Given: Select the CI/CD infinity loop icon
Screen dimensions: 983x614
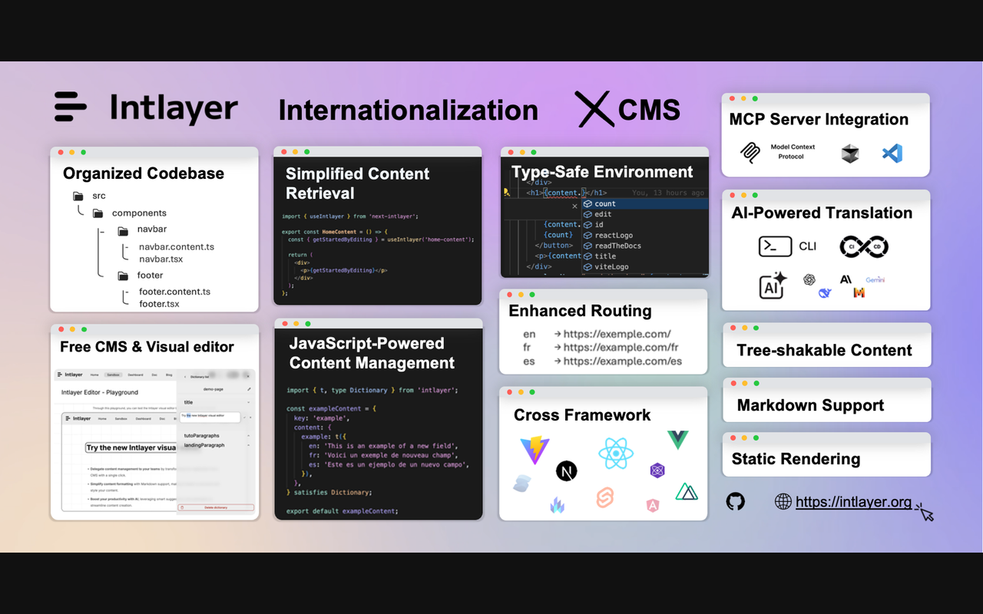Looking at the screenshot, I should pos(864,246).
